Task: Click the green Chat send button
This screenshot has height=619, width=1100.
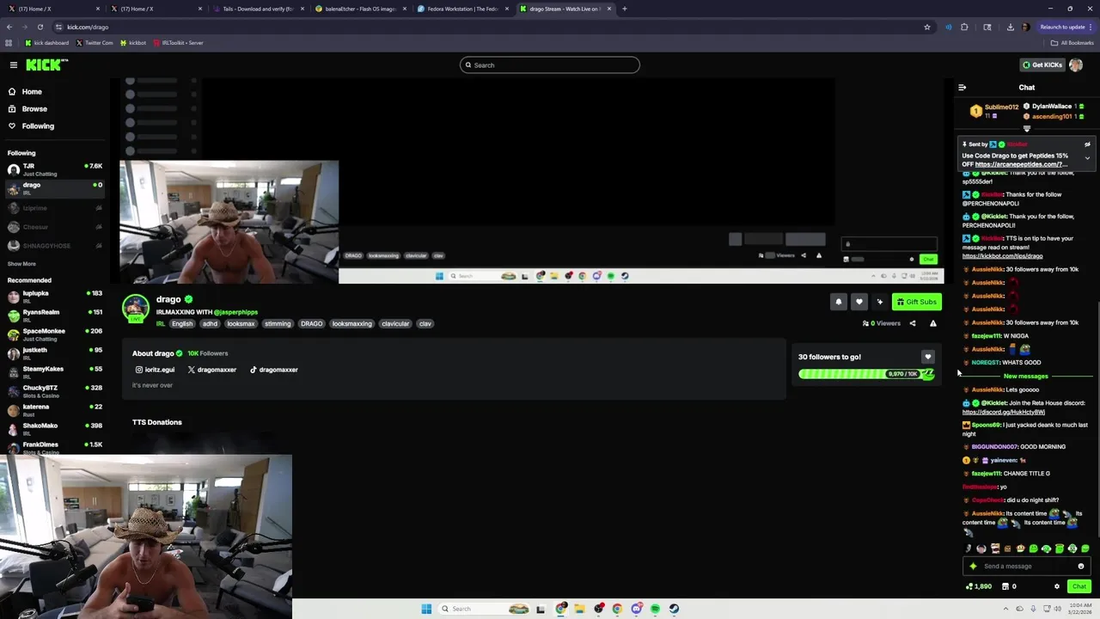Action: click(x=1079, y=586)
